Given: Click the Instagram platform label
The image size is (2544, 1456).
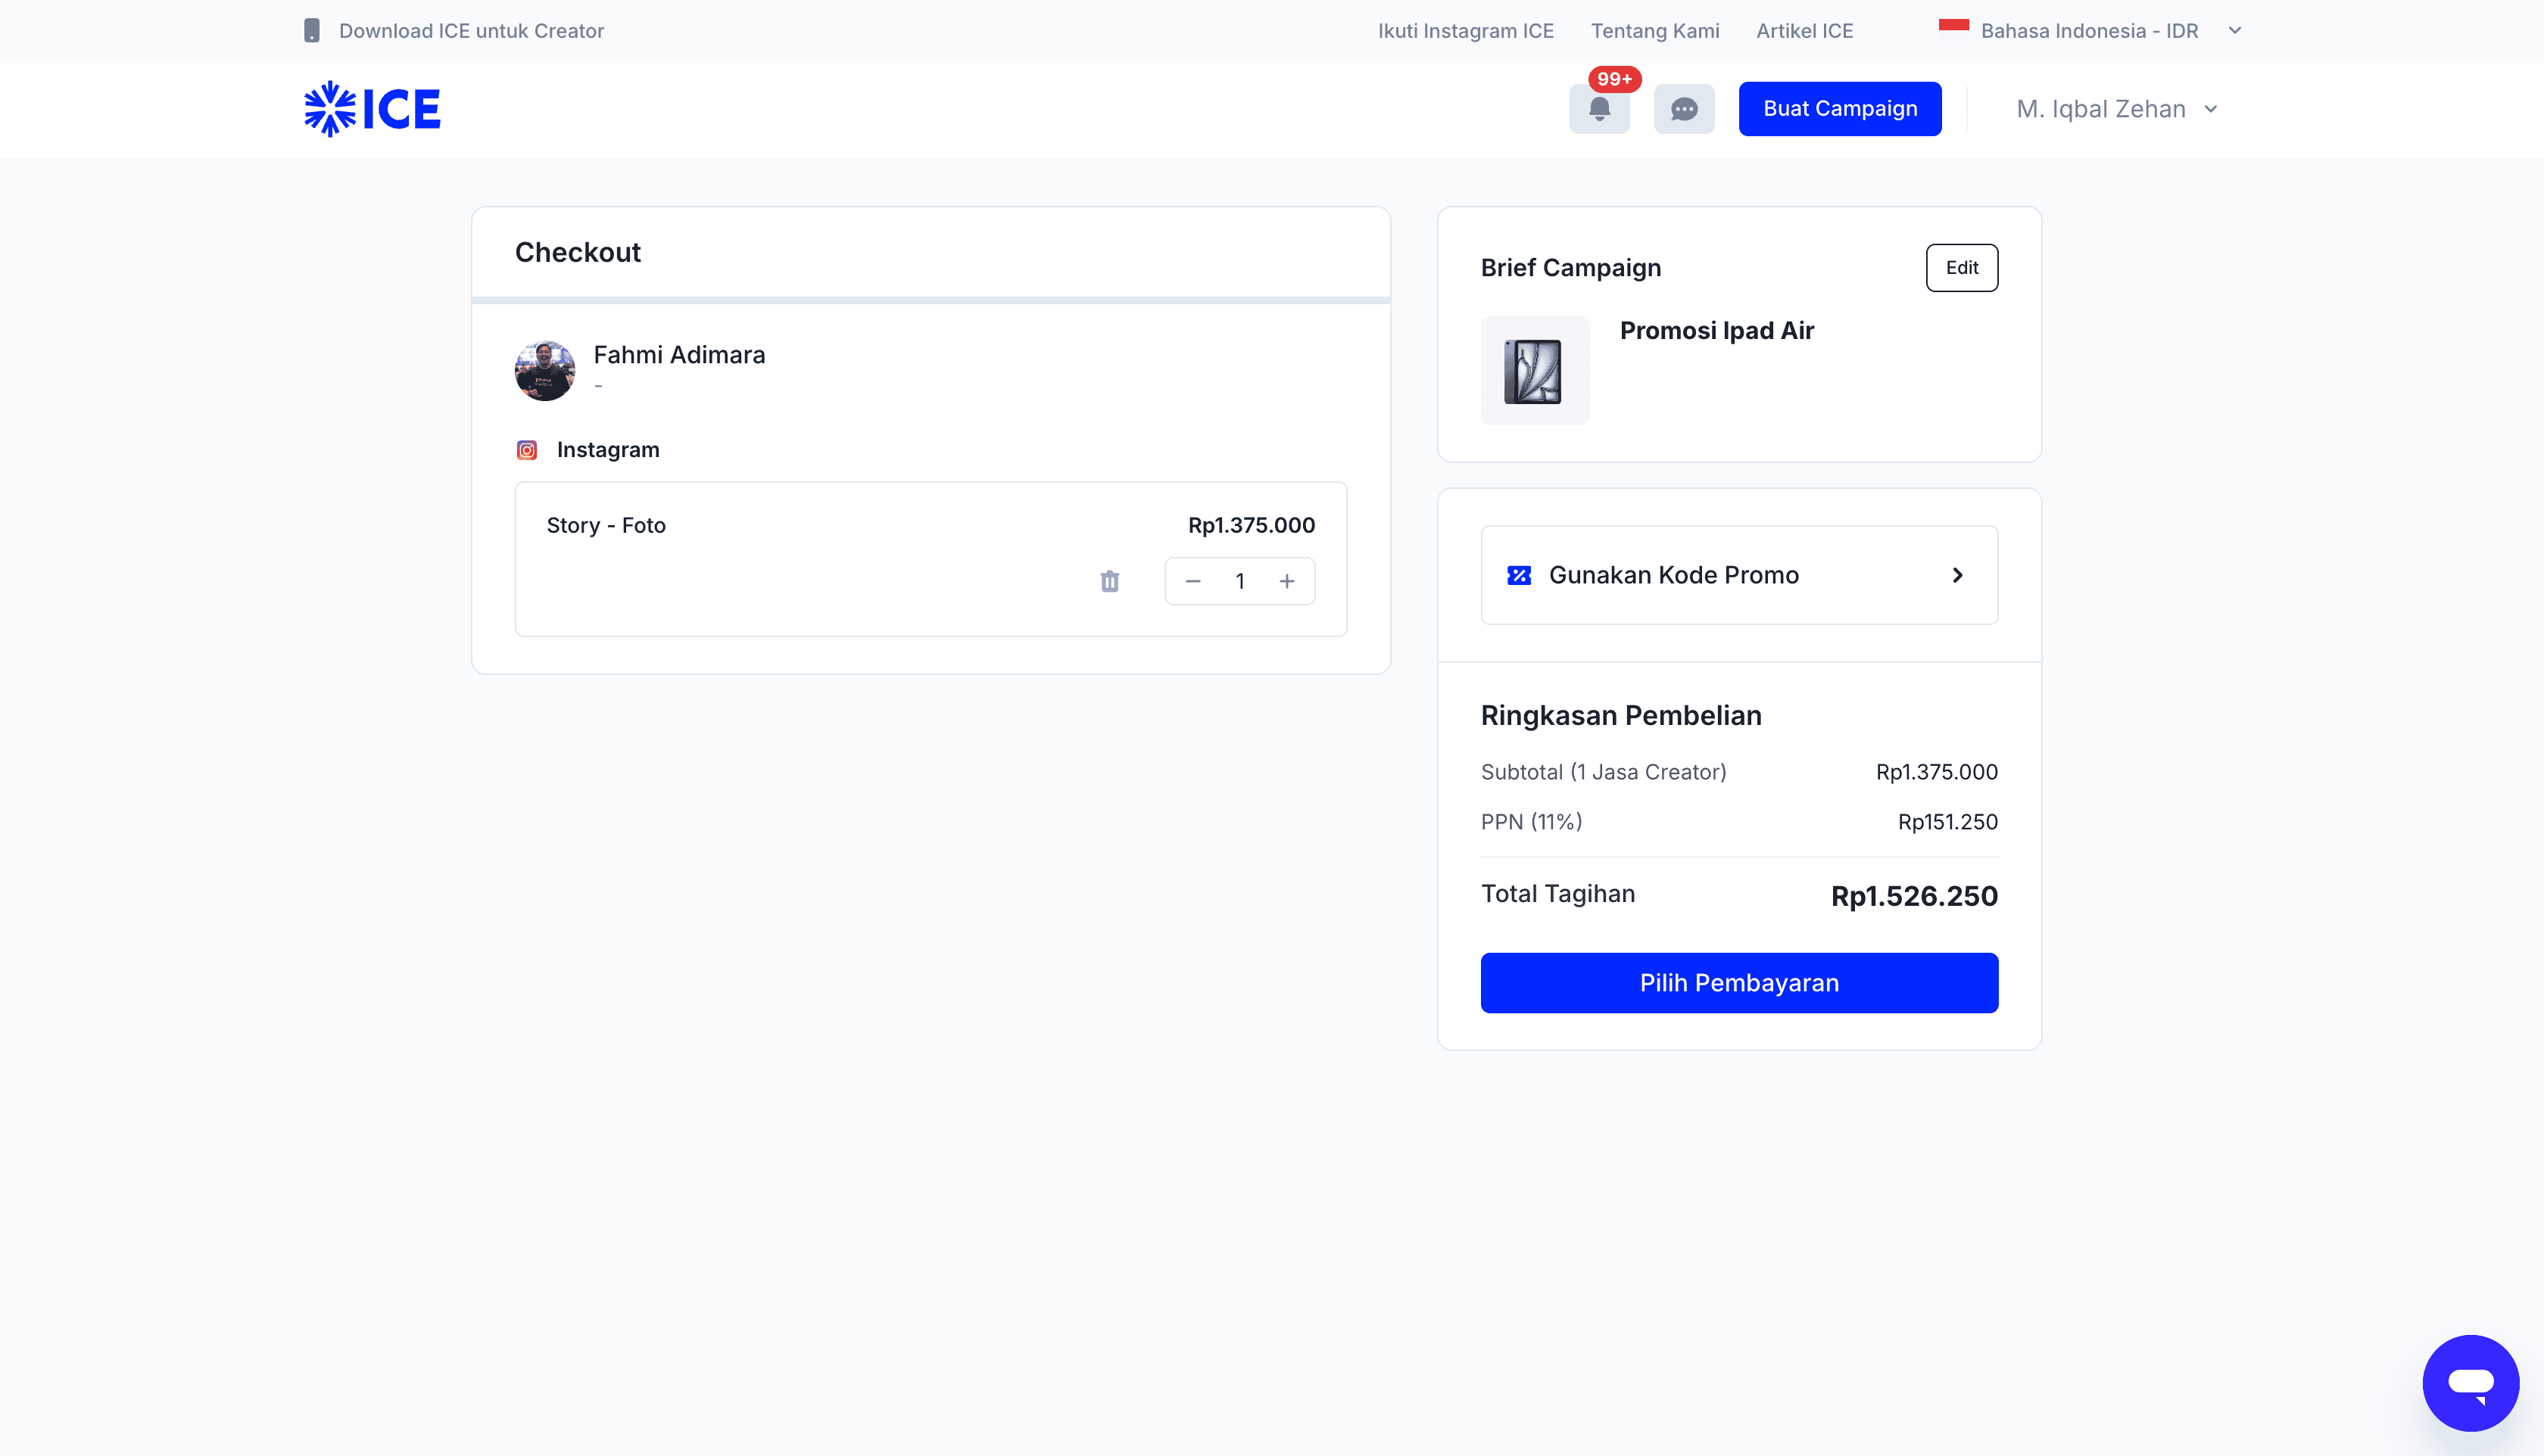Looking at the screenshot, I should pos(607,450).
